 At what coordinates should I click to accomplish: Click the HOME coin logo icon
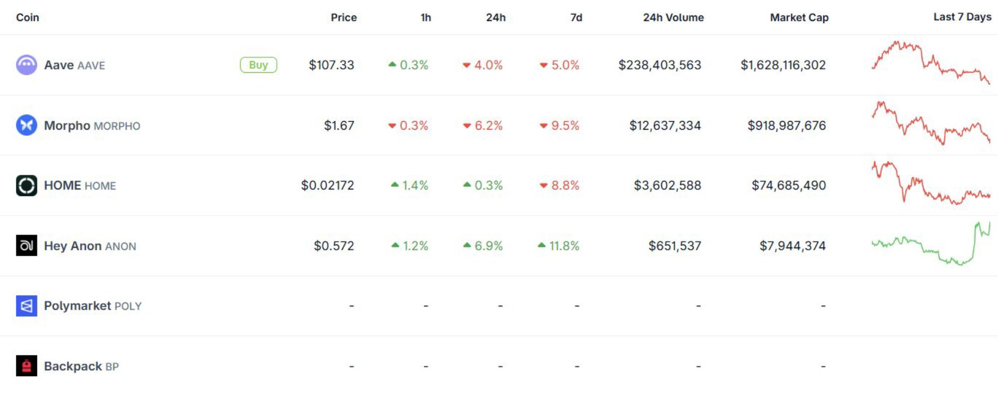pyautogui.click(x=26, y=186)
